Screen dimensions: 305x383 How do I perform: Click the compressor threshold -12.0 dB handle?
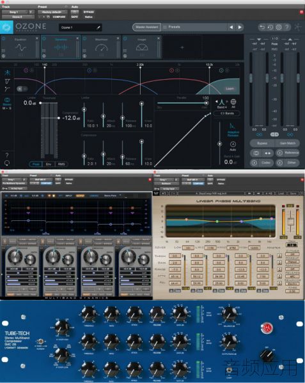point(59,118)
